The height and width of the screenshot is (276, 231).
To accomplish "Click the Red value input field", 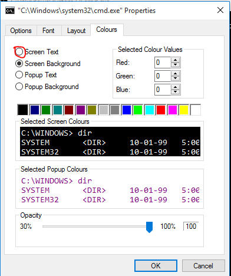I will [163, 63].
